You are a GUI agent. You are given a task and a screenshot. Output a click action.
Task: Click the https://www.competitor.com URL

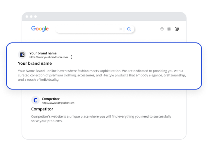pos(58,103)
